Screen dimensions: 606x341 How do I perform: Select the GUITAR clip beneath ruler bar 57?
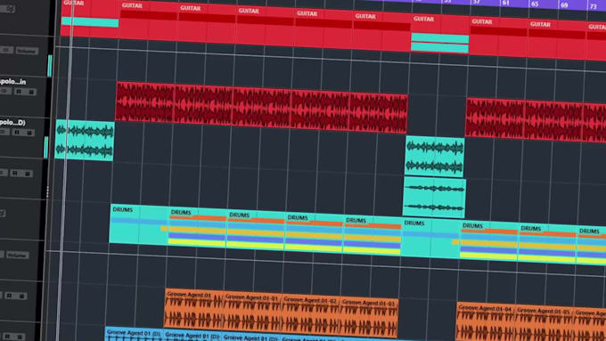[498, 37]
